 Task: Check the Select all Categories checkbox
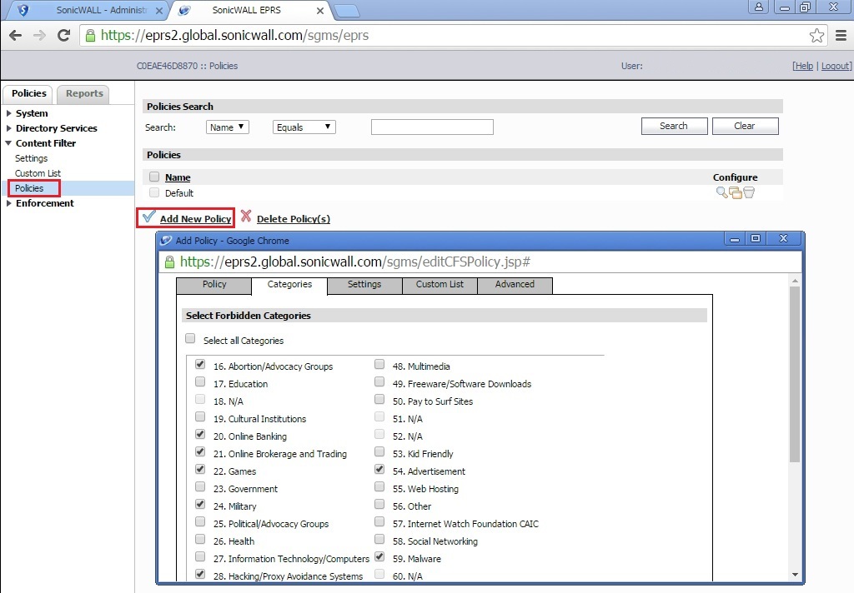[x=190, y=339]
